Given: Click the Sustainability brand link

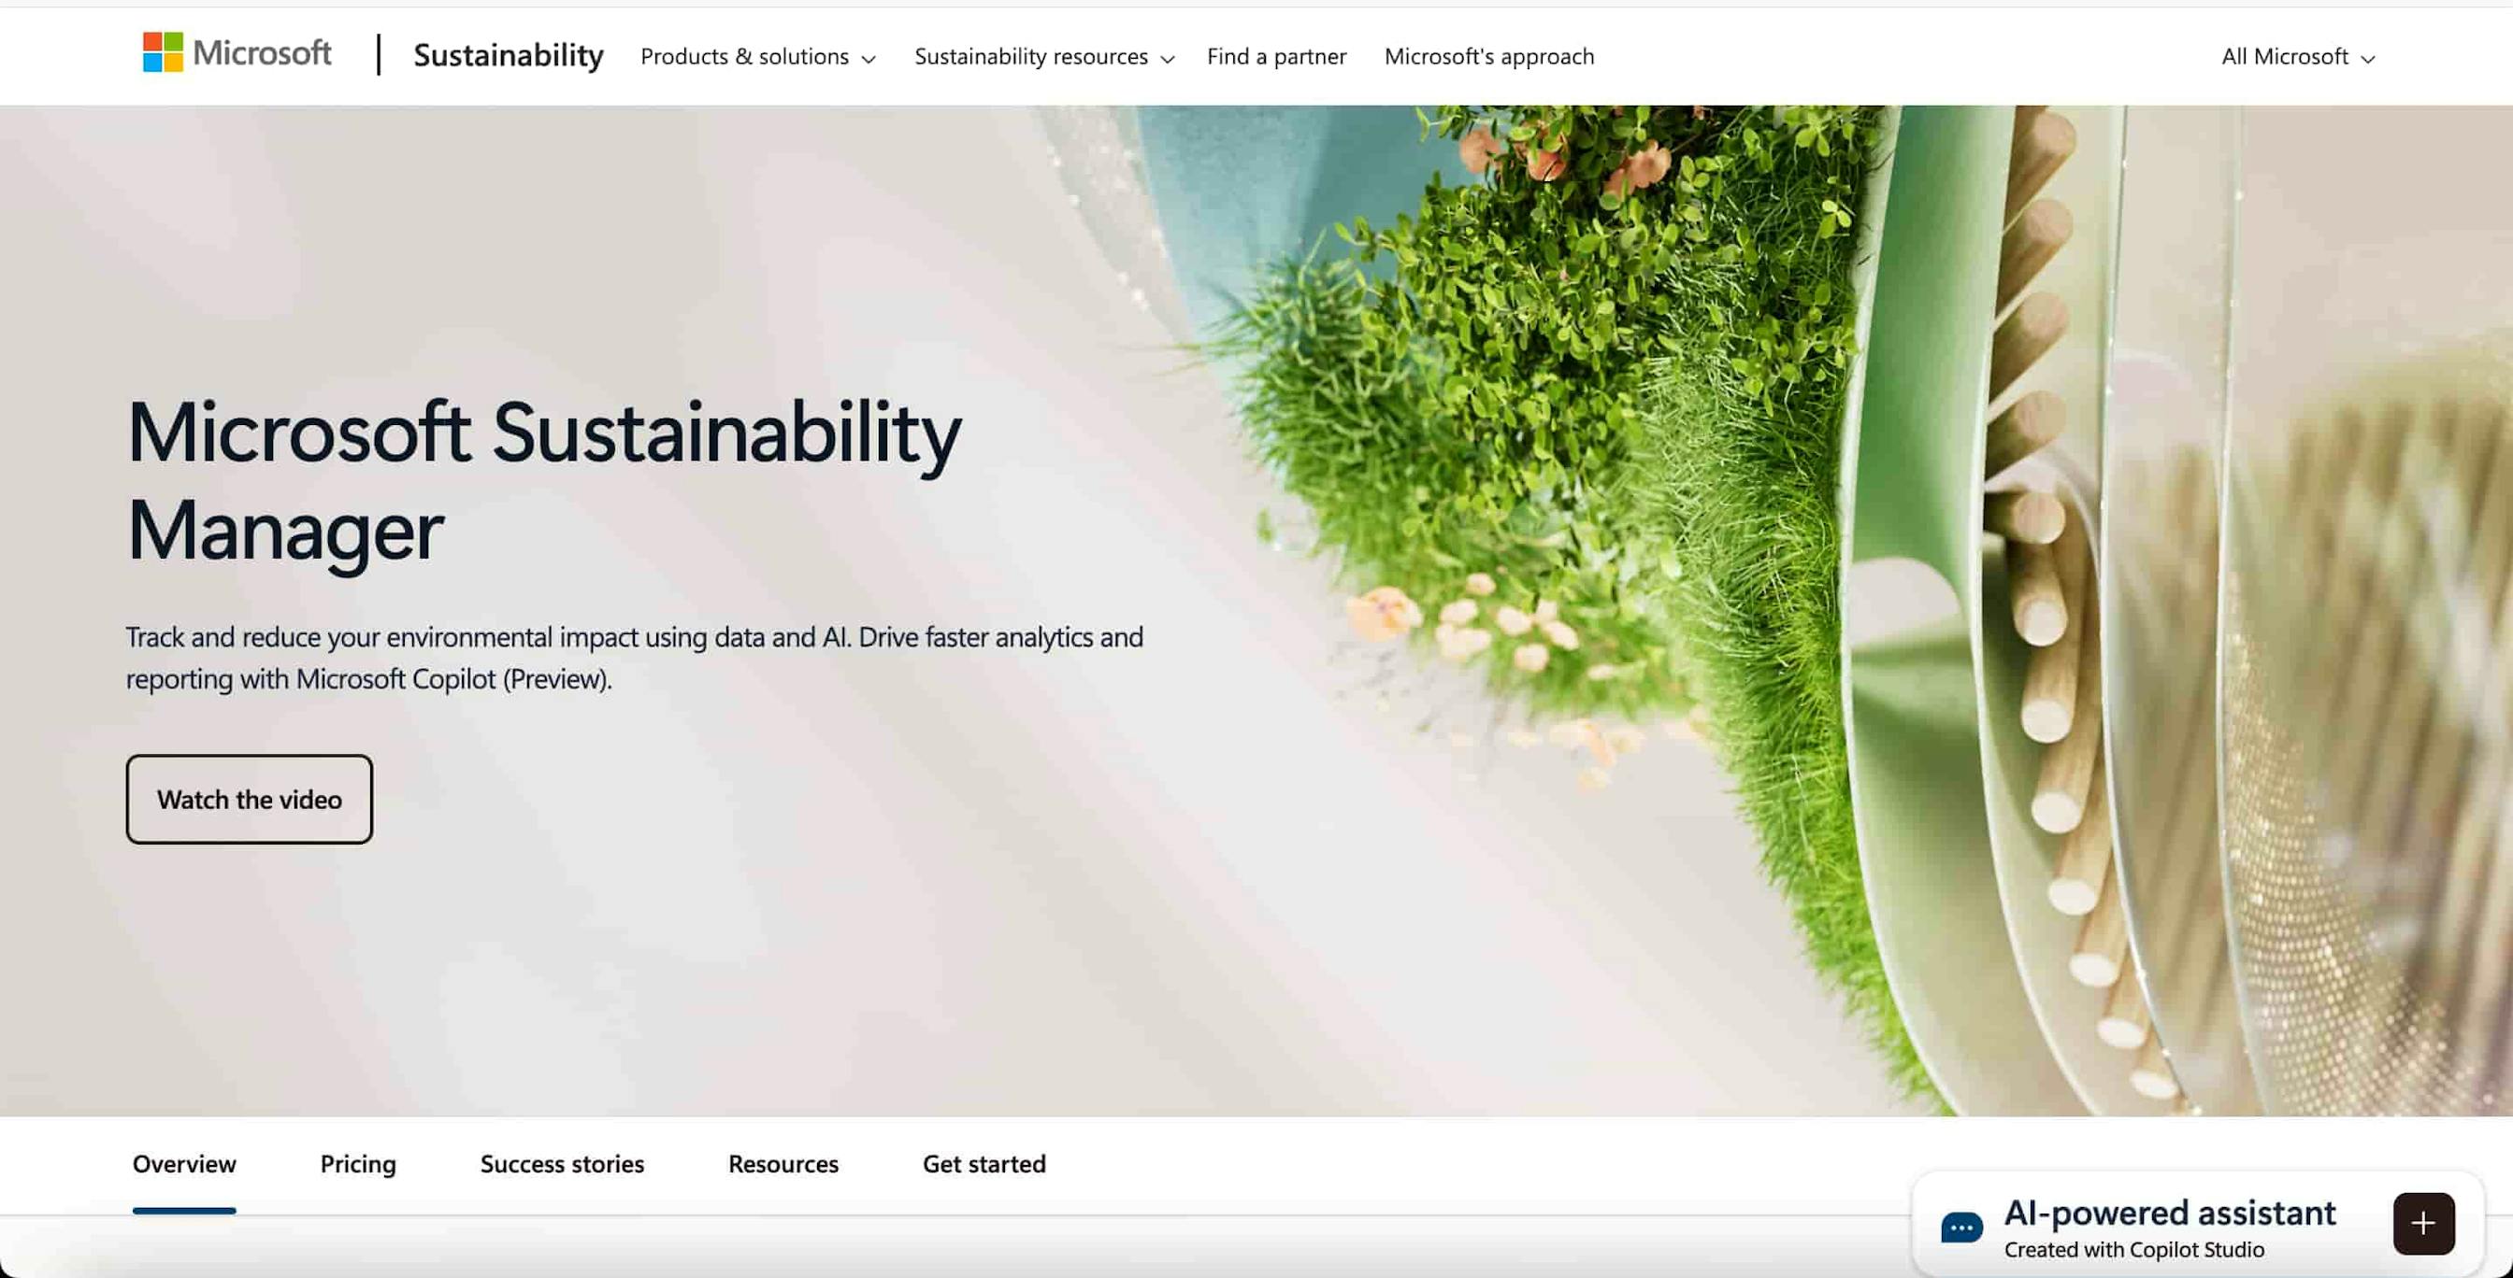Looking at the screenshot, I should (509, 55).
